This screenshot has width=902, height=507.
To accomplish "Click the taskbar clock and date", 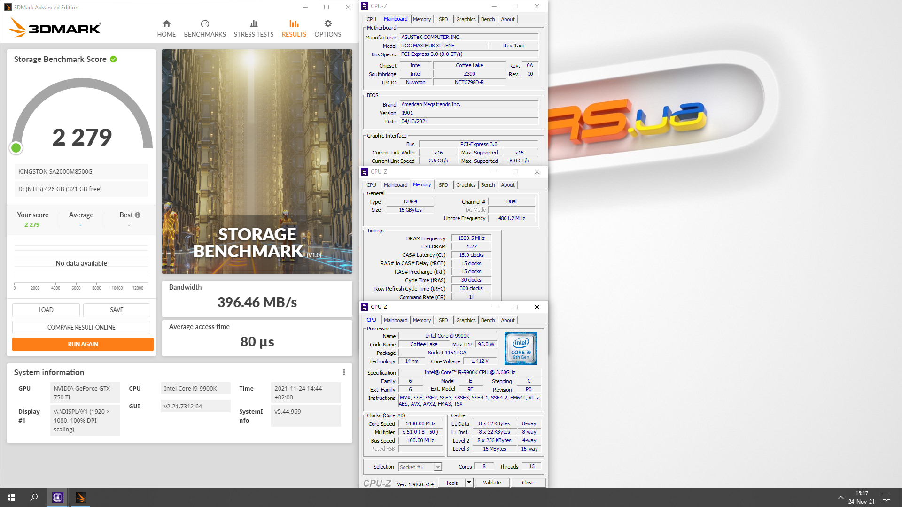I will [862, 498].
